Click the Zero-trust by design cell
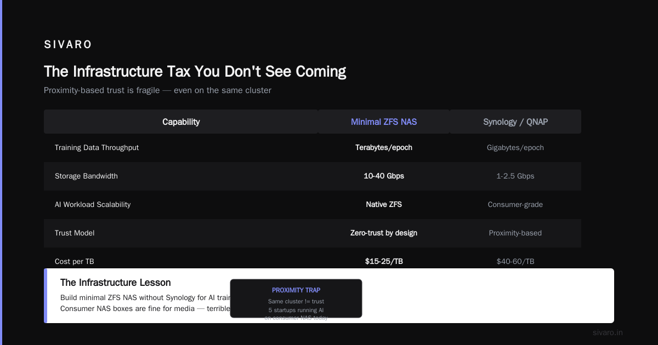 [384, 233]
